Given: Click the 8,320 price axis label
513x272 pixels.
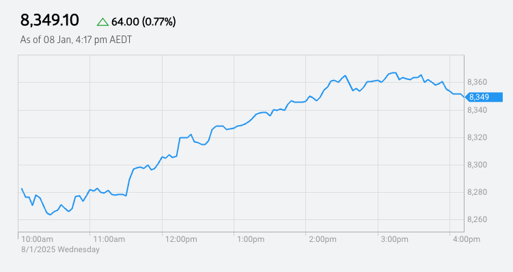Looking at the screenshot, I should coord(477,137).
